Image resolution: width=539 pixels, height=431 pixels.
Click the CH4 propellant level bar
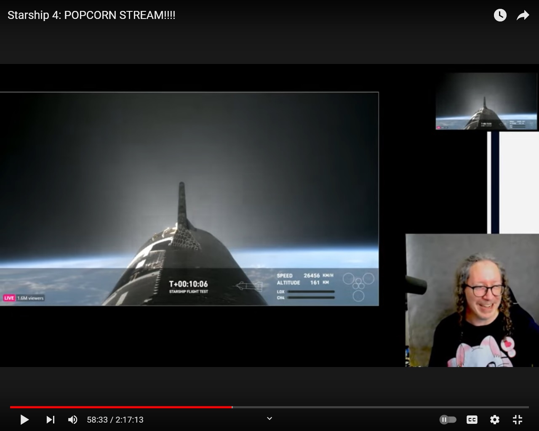[311, 298]
